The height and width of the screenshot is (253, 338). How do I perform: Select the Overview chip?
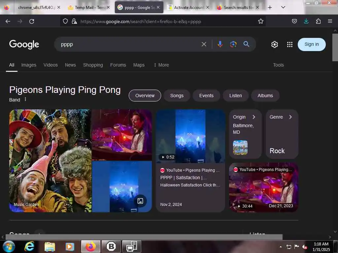(x=145, y=96)
